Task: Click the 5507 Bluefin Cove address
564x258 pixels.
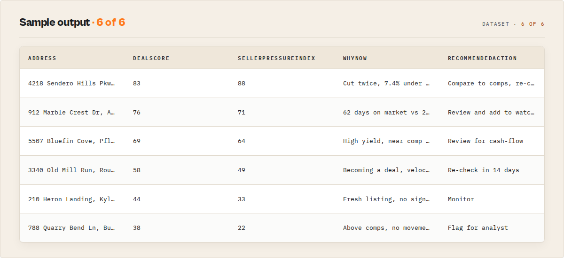Action: (71, 141)
